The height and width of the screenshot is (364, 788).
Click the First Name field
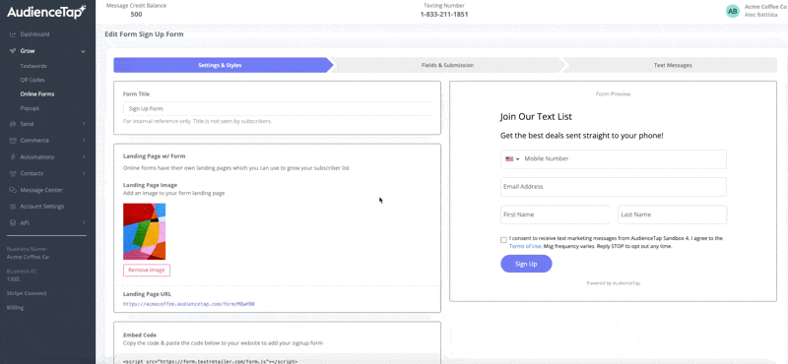[x=556, y=214]
